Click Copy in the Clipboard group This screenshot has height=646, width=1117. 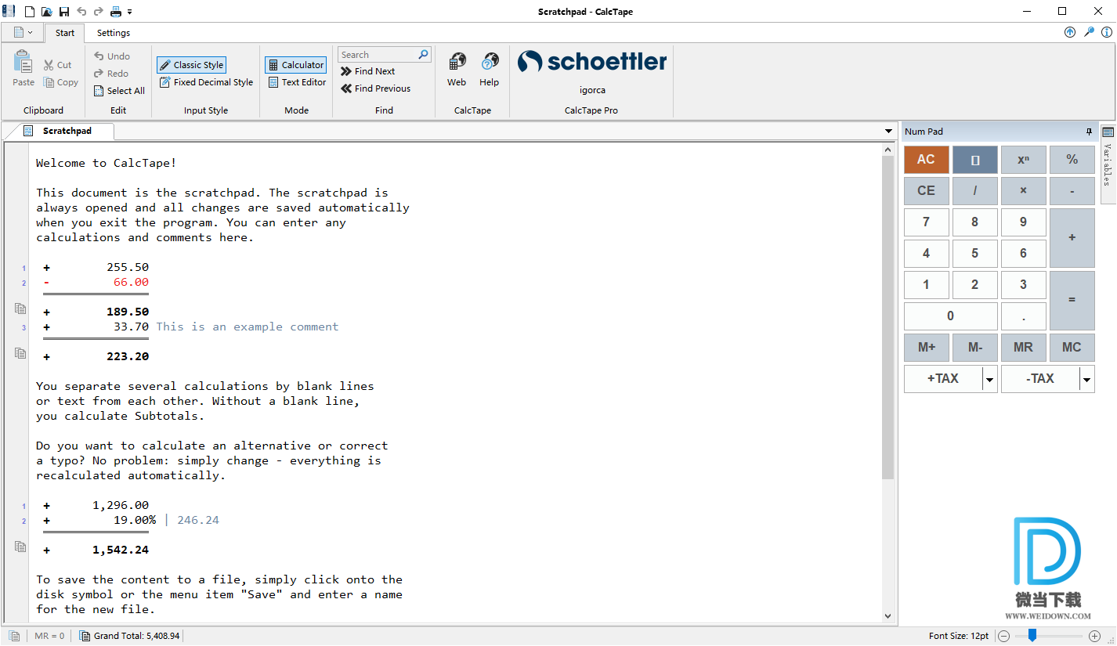tap(61, 82)
